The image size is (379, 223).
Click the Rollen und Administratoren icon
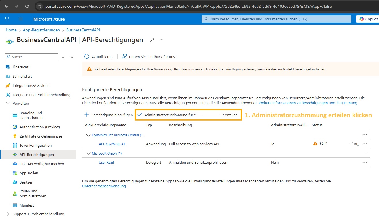[x=15, y=194]
